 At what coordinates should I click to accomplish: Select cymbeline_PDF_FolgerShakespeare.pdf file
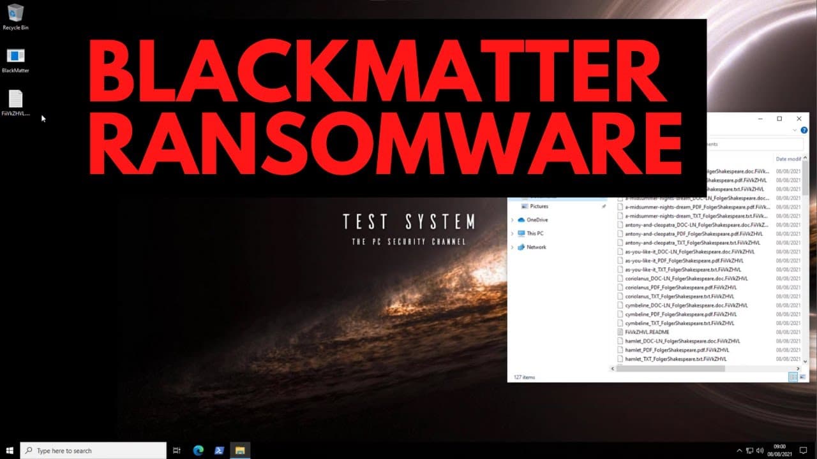tap(677, 314)
